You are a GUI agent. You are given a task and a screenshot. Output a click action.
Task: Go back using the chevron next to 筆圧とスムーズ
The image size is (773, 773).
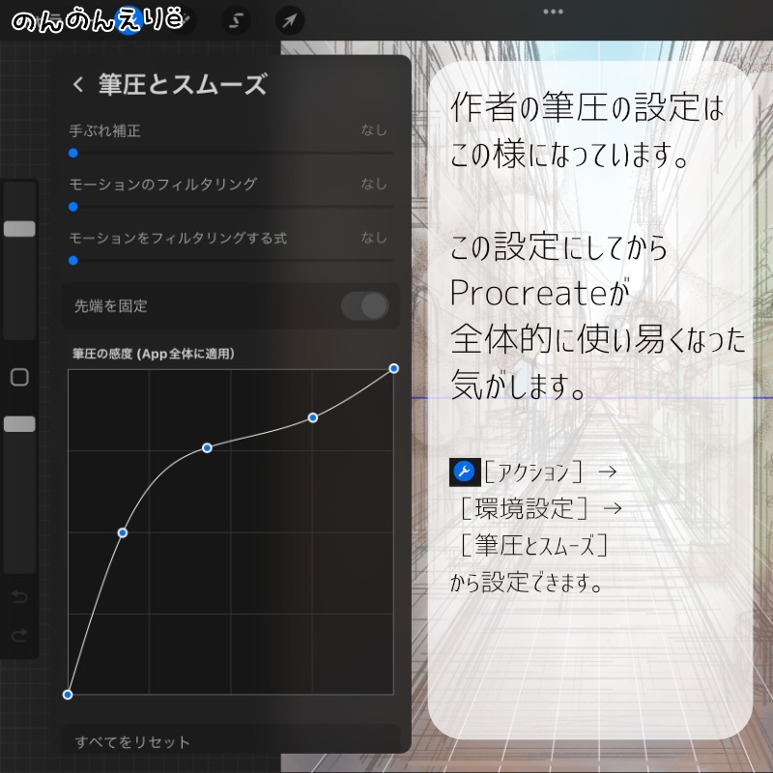pyautogui.click(x=77, y=85)
